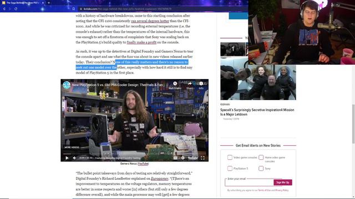Click the 'Sign Me Up' button
This screenshot has height=199, width=355.
(283, 182)
